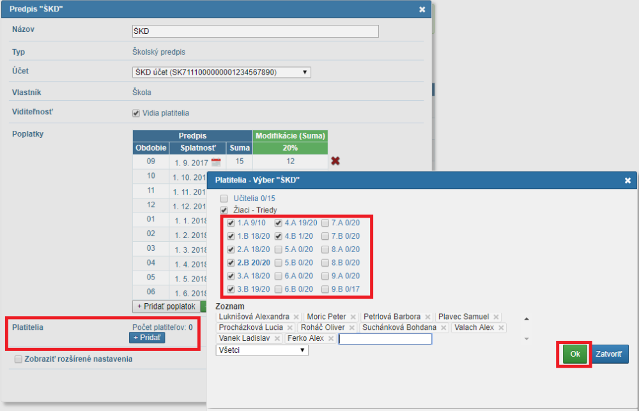This screenshot has height=411, width=639.
Task: Remove Ferko Alex tag
Action: (x=331, y=339)
